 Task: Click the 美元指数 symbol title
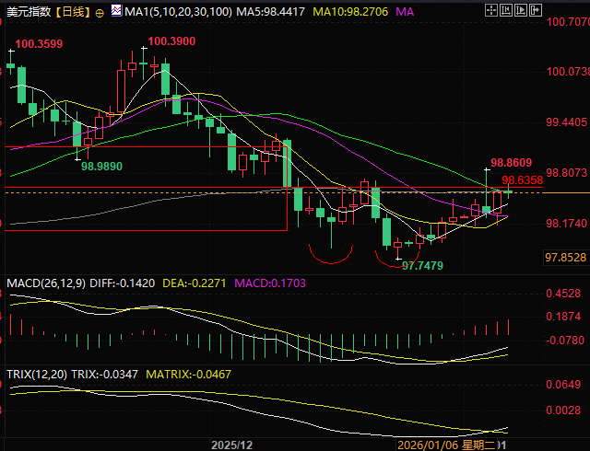[x=28, y=12]
